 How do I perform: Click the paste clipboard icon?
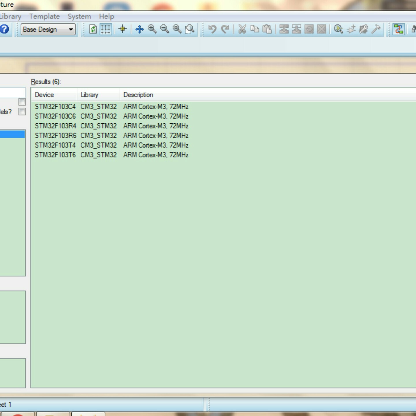pos(267,29)
